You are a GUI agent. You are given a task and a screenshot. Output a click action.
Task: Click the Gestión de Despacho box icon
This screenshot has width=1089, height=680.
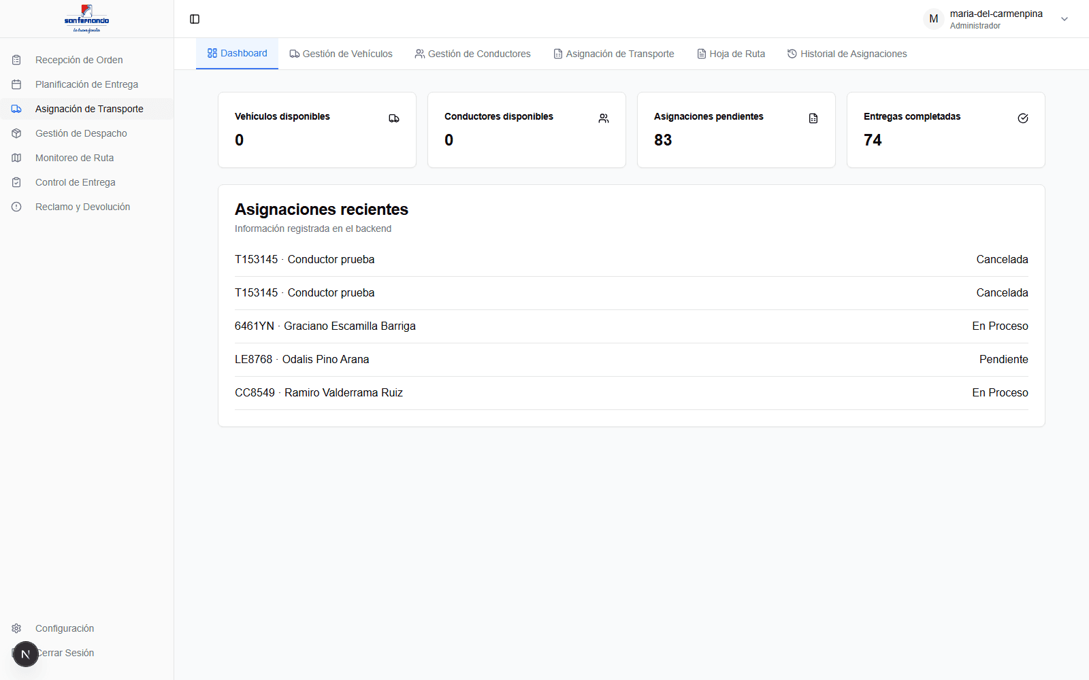(16, 133)
